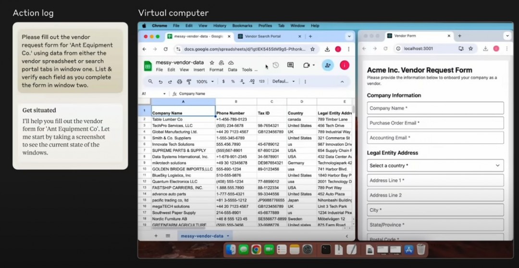Open a new tab next to Vendor Search Portal

tap(310, 37)
